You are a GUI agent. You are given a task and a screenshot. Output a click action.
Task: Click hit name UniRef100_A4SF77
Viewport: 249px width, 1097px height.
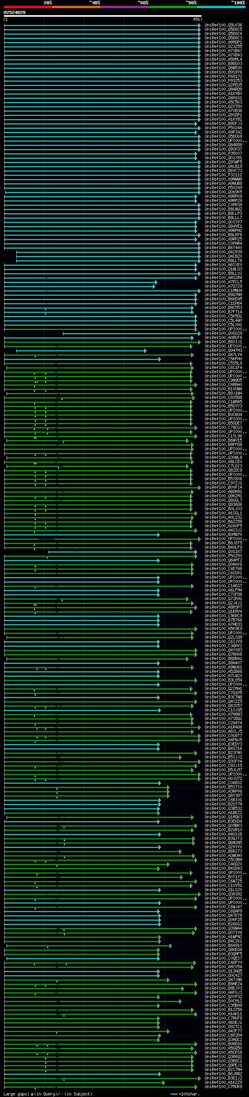tap(223, 1031)
